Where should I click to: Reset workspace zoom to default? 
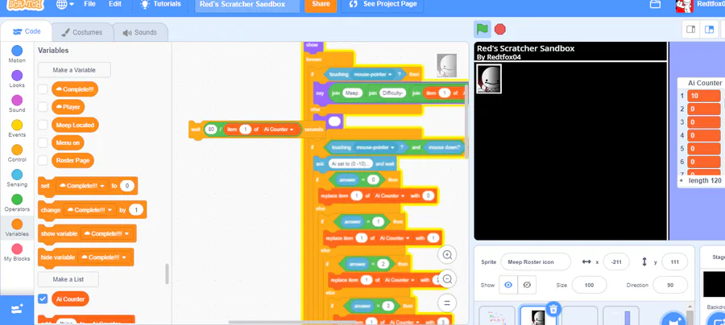(x=447, y=303)
